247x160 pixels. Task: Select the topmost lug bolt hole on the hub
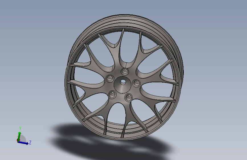tap(125, 71)
